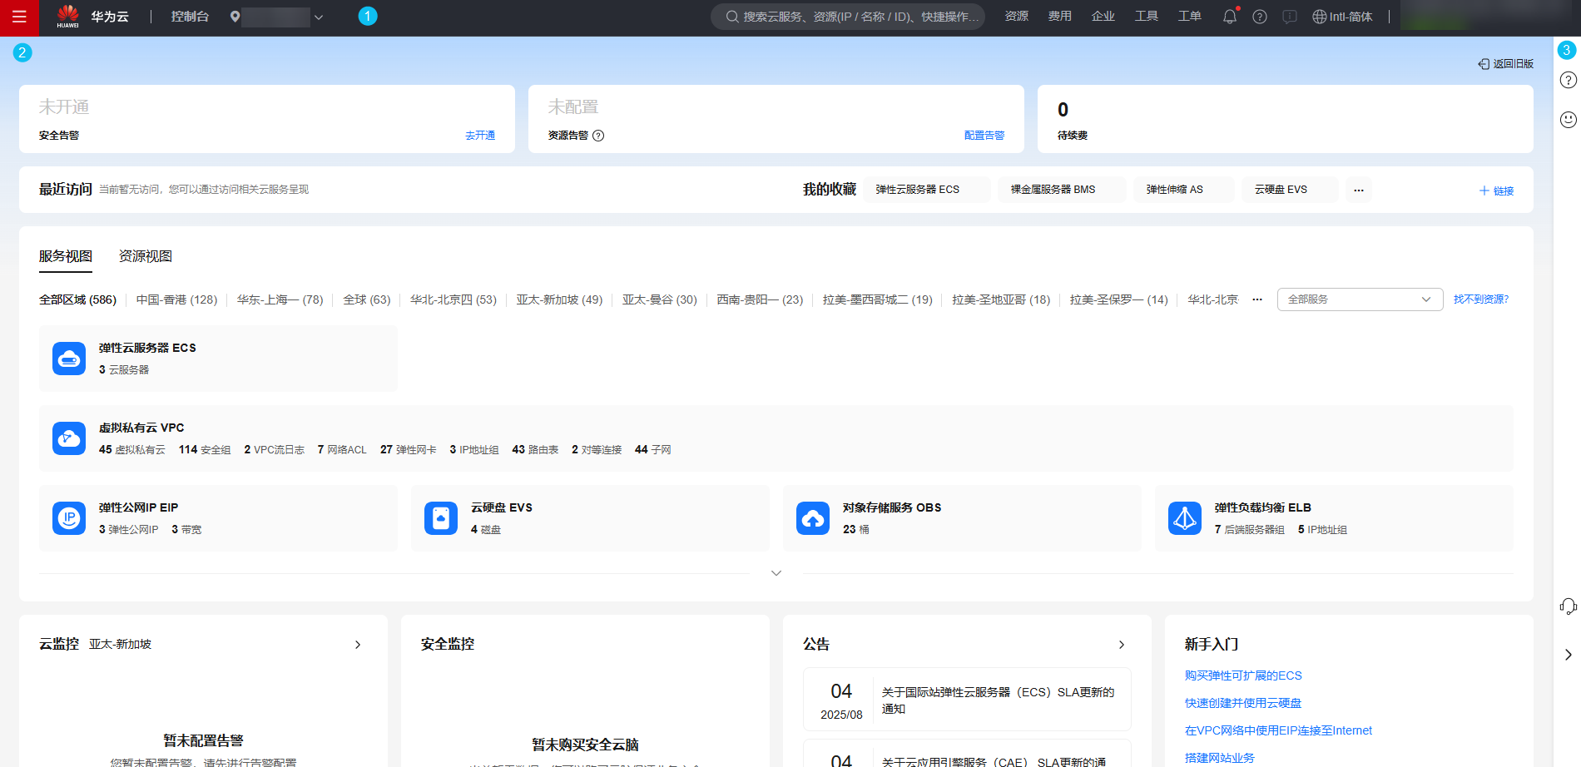
Task: Select 西南-贵阳一 (23) region filter
Action: pyautogui.click(x=760, y=299)
